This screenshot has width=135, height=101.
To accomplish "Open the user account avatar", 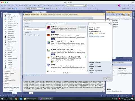I will coord(119,6).
